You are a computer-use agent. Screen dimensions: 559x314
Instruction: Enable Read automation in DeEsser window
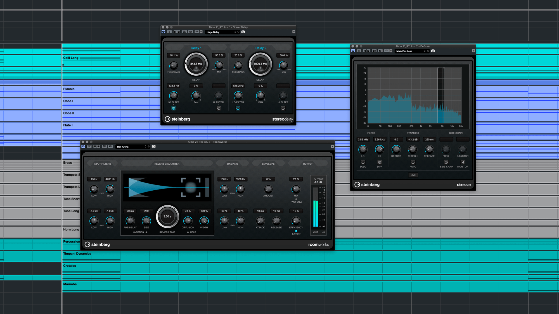click(365, 51)
